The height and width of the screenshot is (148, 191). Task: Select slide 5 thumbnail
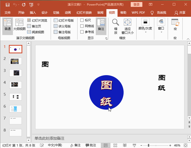coord(15,97)
